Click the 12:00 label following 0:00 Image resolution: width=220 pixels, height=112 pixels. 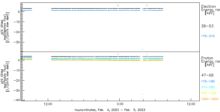[x=191, y=104]
